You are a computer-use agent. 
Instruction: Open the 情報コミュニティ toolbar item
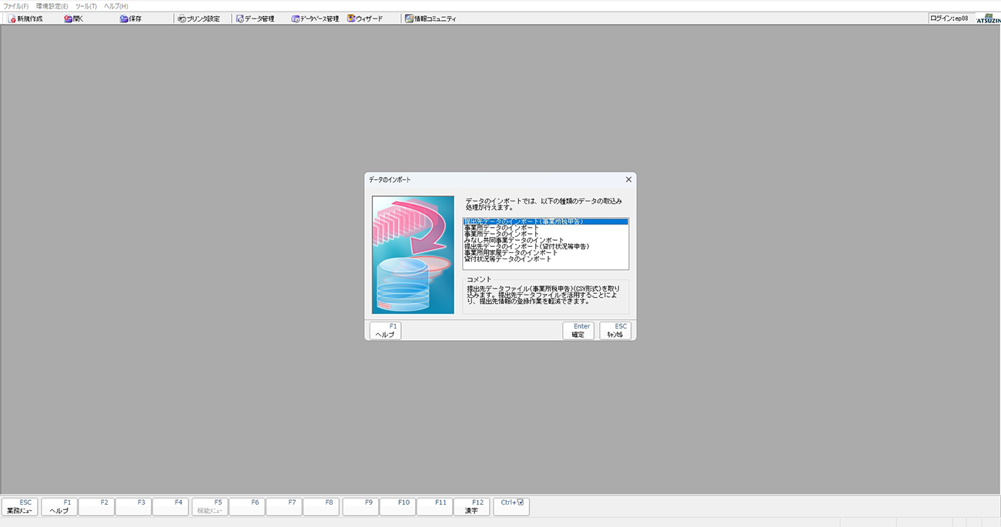pos(430,18)
